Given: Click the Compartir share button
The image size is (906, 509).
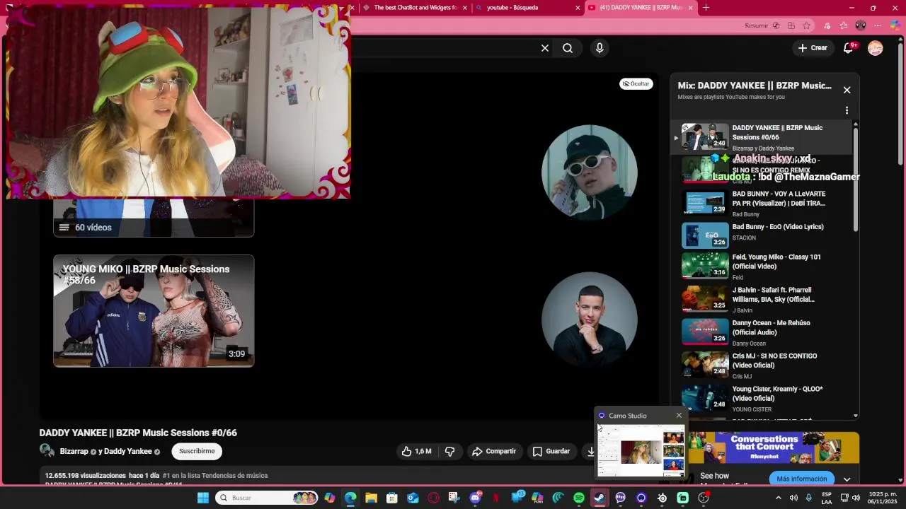Looking at the screenshot, I should pos(494,451).
